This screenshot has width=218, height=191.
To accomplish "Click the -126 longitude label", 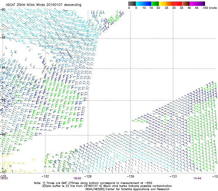I will (131, 176).
